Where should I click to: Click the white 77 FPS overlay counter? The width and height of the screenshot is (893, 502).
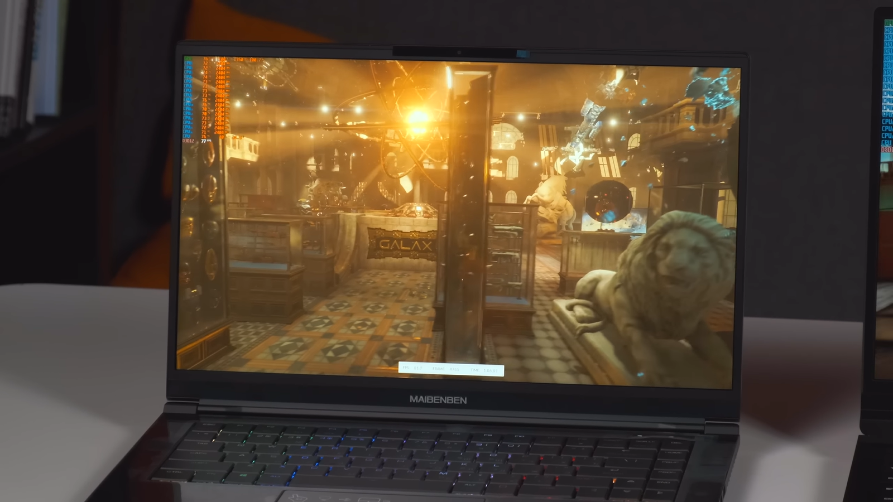point(206,141)
